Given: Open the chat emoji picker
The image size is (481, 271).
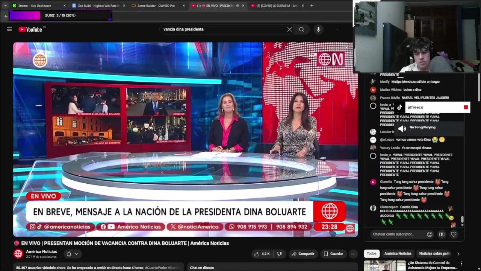Looking at the screenshot, I should coord(430,234).
